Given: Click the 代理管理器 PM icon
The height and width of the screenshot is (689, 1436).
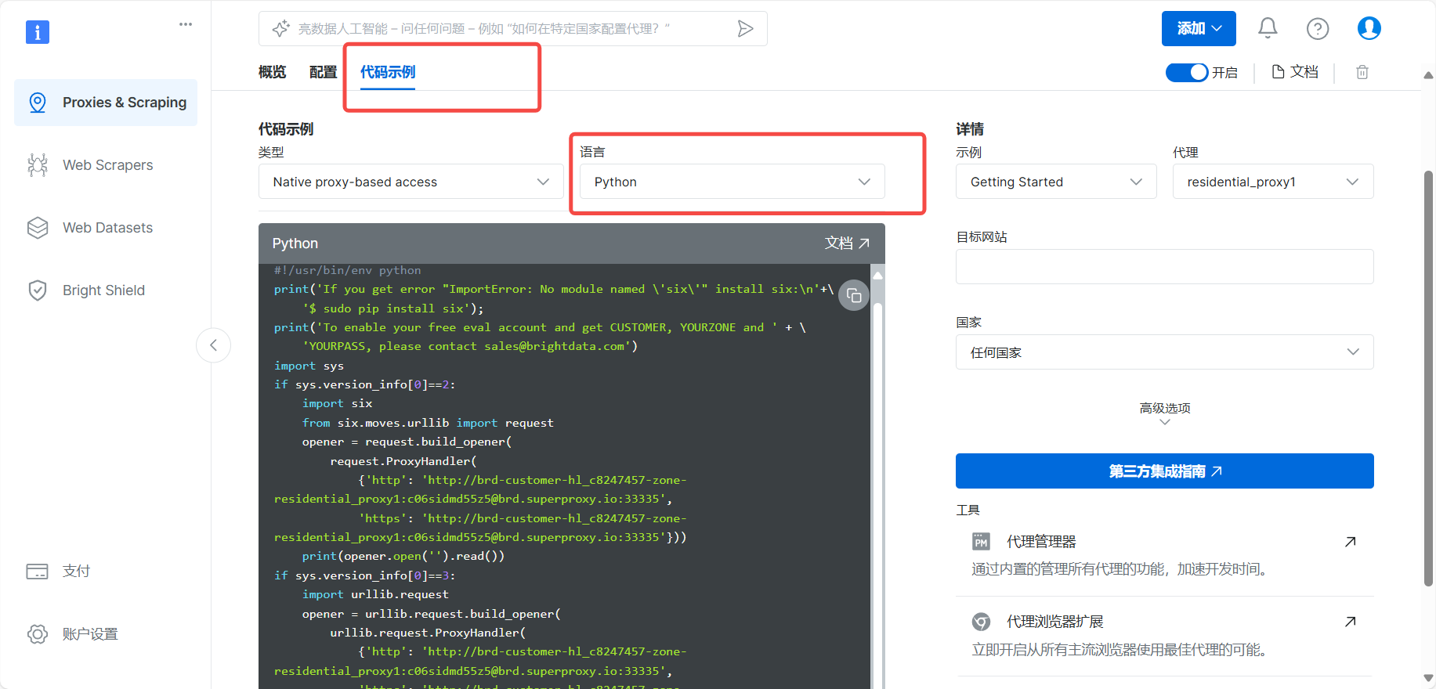Looking at the screenshot, I should coord(981,542).
